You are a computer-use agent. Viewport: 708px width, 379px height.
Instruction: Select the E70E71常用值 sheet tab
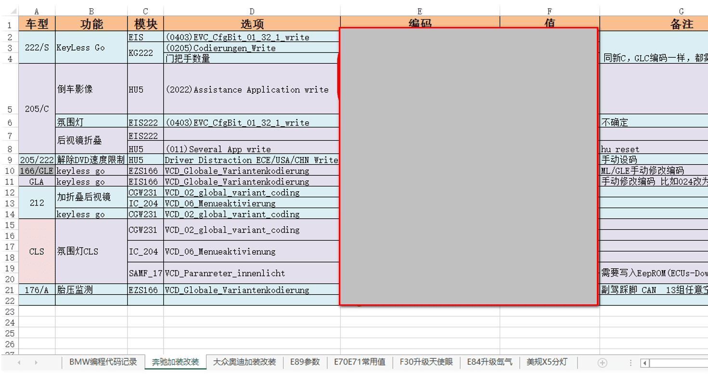(360, 362)
